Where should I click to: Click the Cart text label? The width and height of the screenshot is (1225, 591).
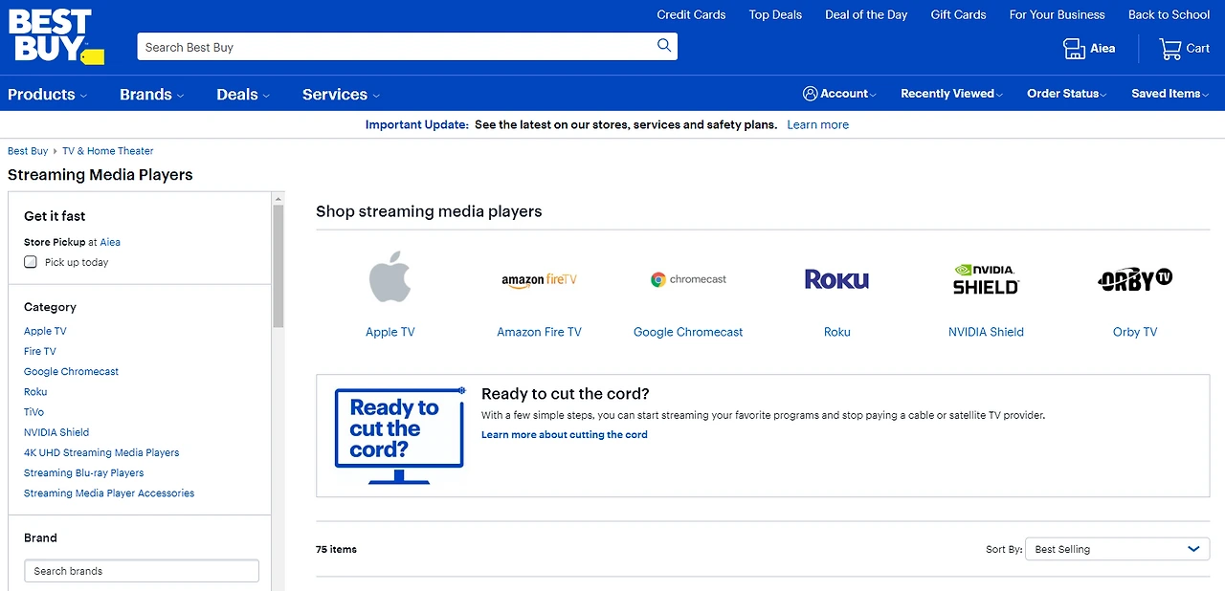click(1198, 49)
